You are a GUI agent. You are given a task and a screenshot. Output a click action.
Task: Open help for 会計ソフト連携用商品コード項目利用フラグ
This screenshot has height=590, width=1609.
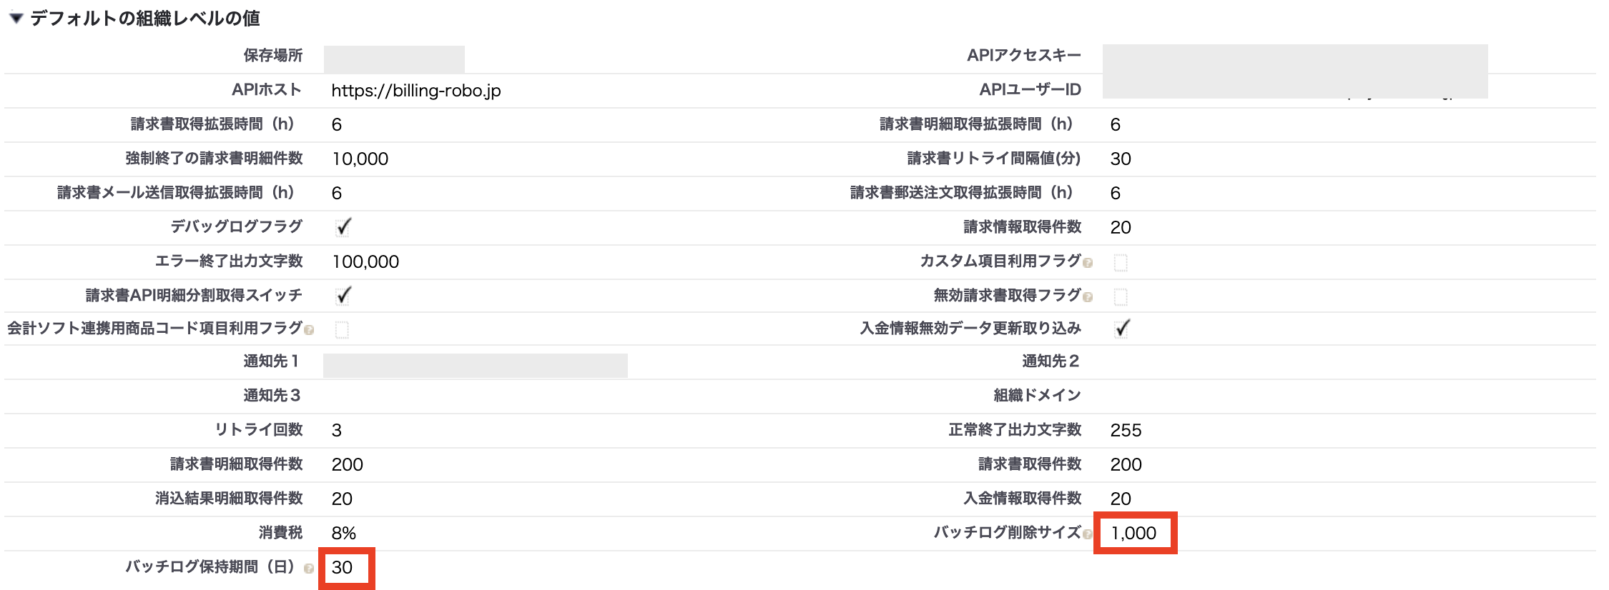pos(309,329)
